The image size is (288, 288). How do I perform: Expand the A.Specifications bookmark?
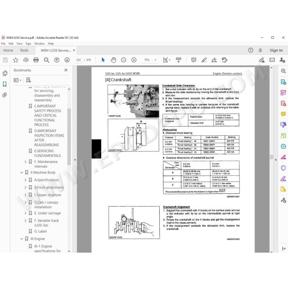26,180
